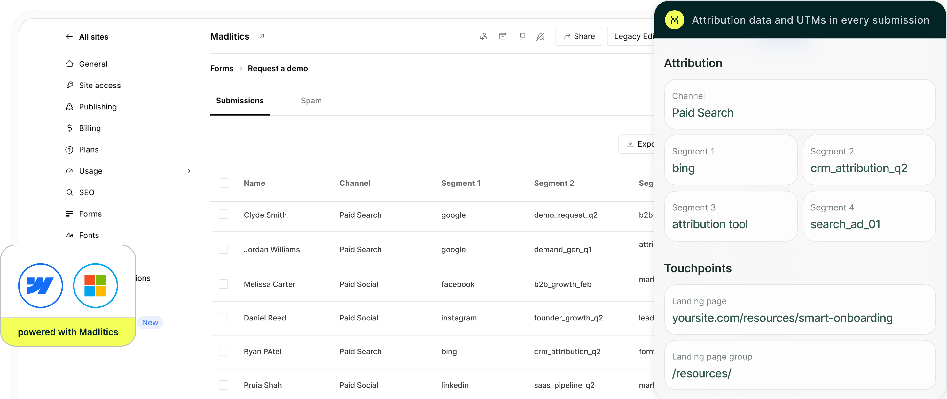Image resolution: width=947 pixels, height=399 pixels.
Task: Go back to All sites
Action: pos(93,37)
